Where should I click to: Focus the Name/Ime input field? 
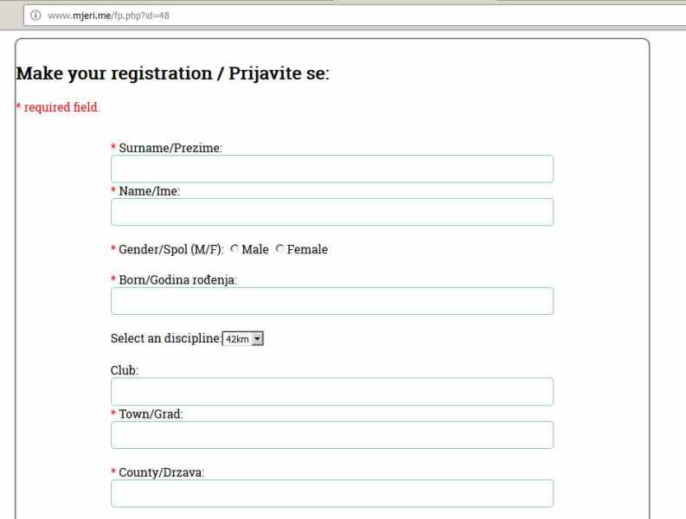coord(332,212)
